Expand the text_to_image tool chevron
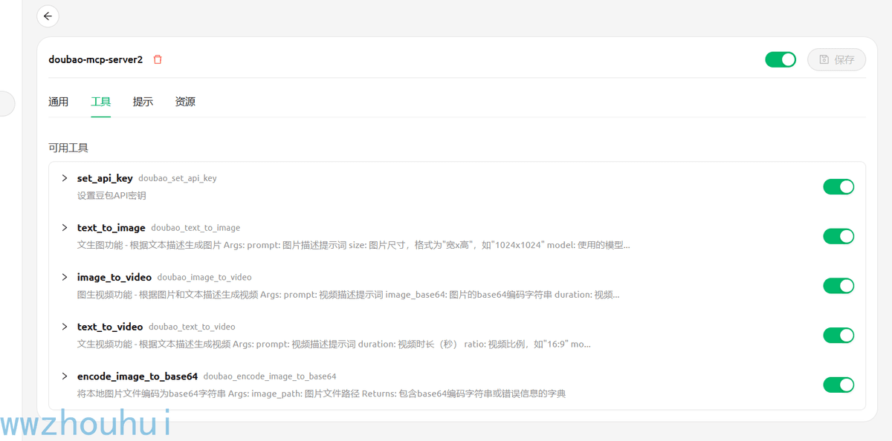Screen dimensions: 892x441 click(x=65, y=227)
